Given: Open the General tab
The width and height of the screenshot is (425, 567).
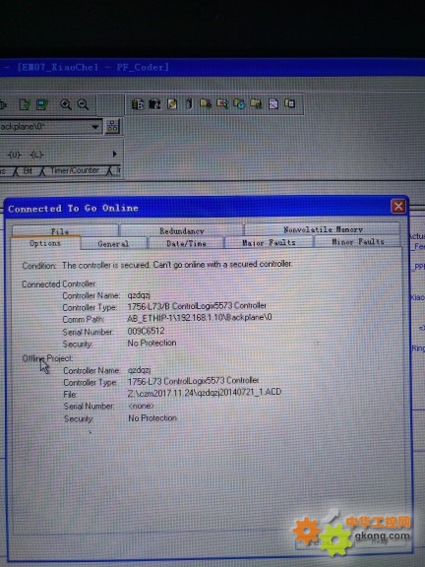Looking at the screenshot, I should click(113, 244).
